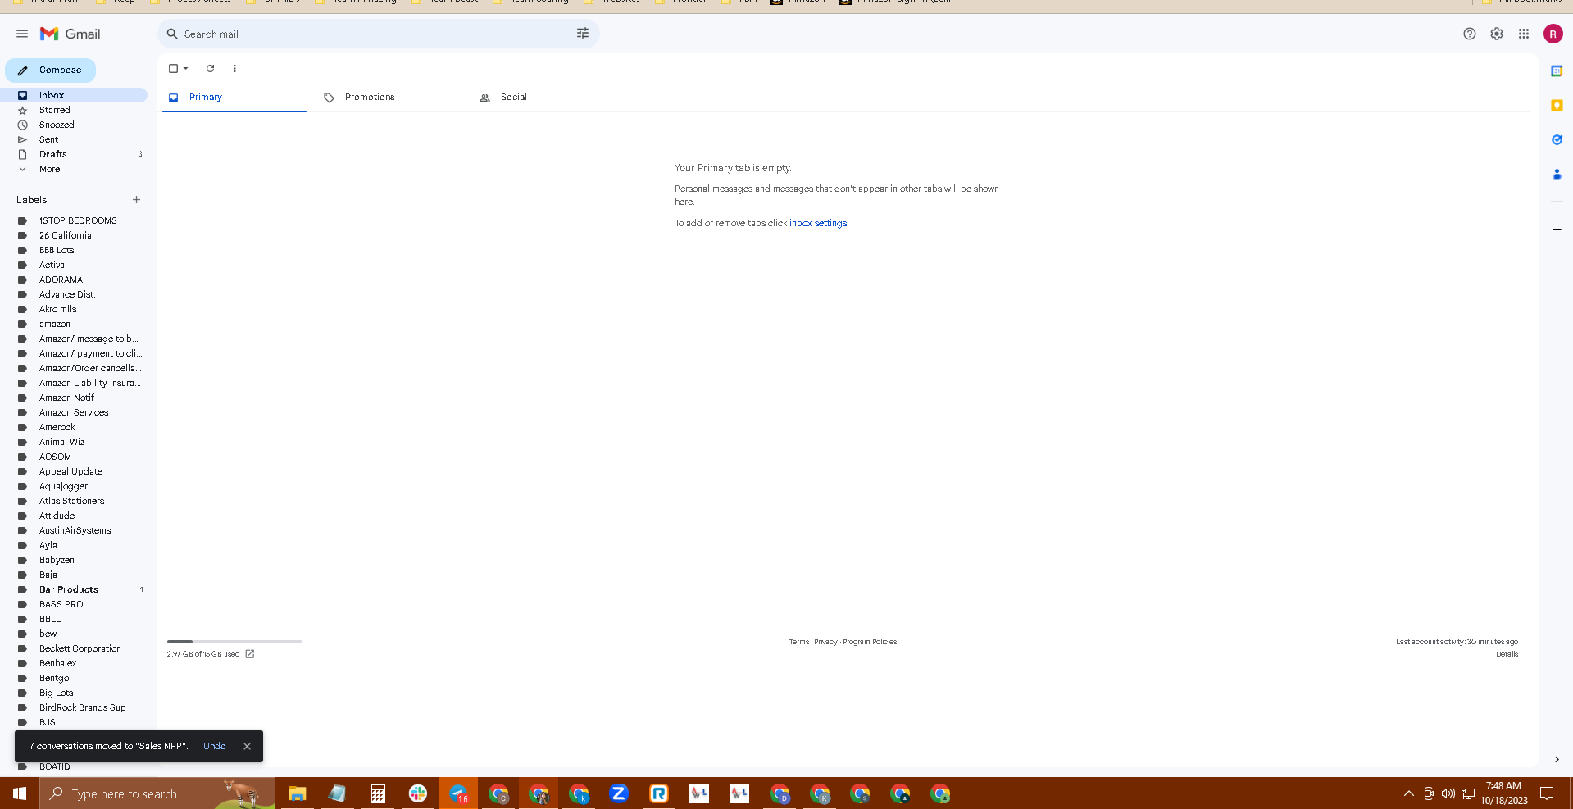1573x809 pixels.
Task: Open Zoom from taskbar
Action: (619, 793)
